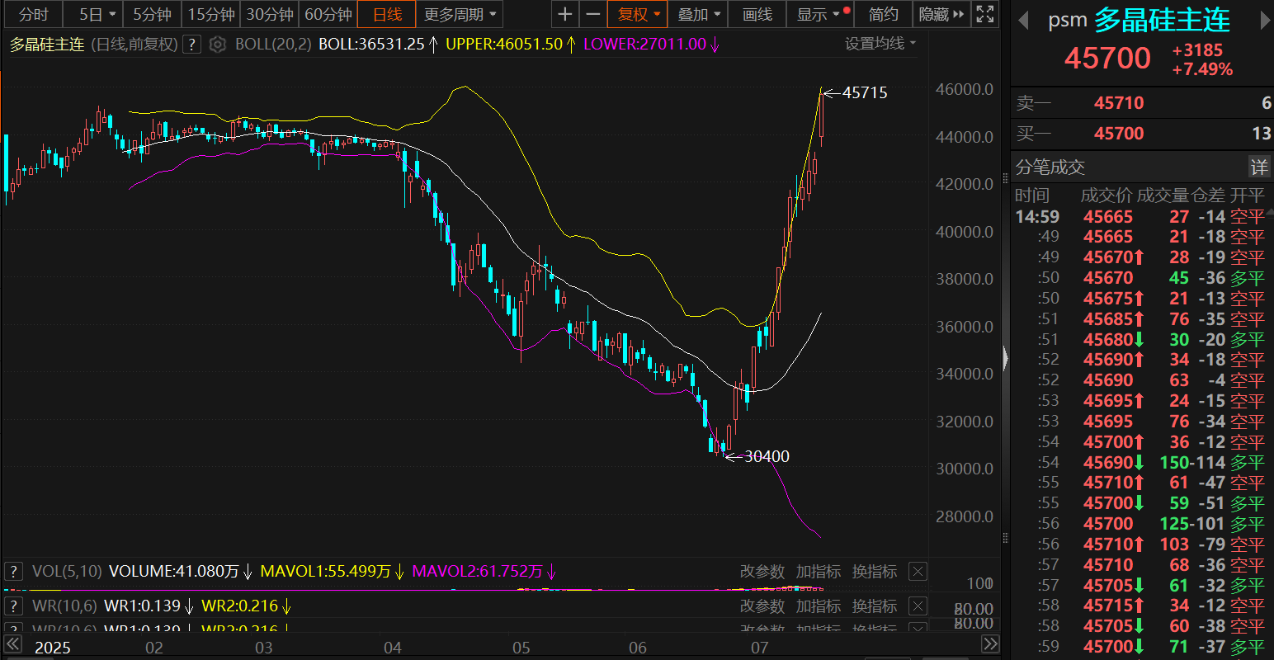
Task: Click 改参数 in VOL indicator row
Action: [762, 572]
